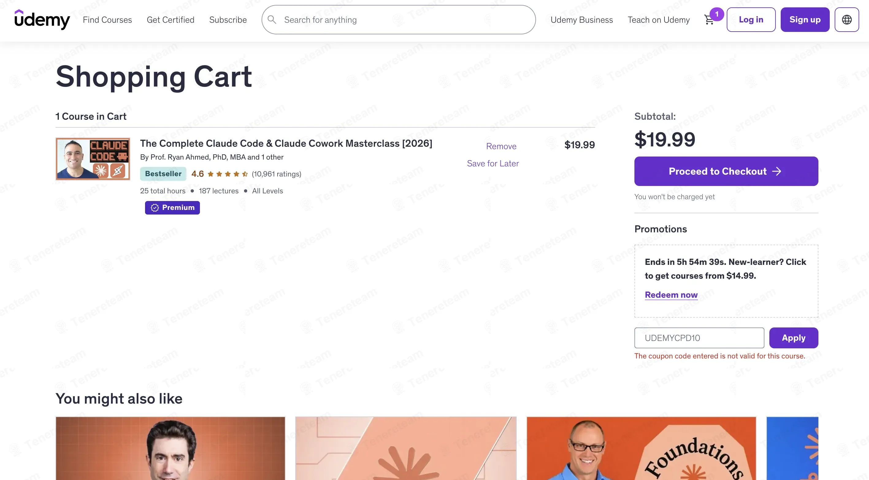Click the Premium badge

(x=172, y=207)
